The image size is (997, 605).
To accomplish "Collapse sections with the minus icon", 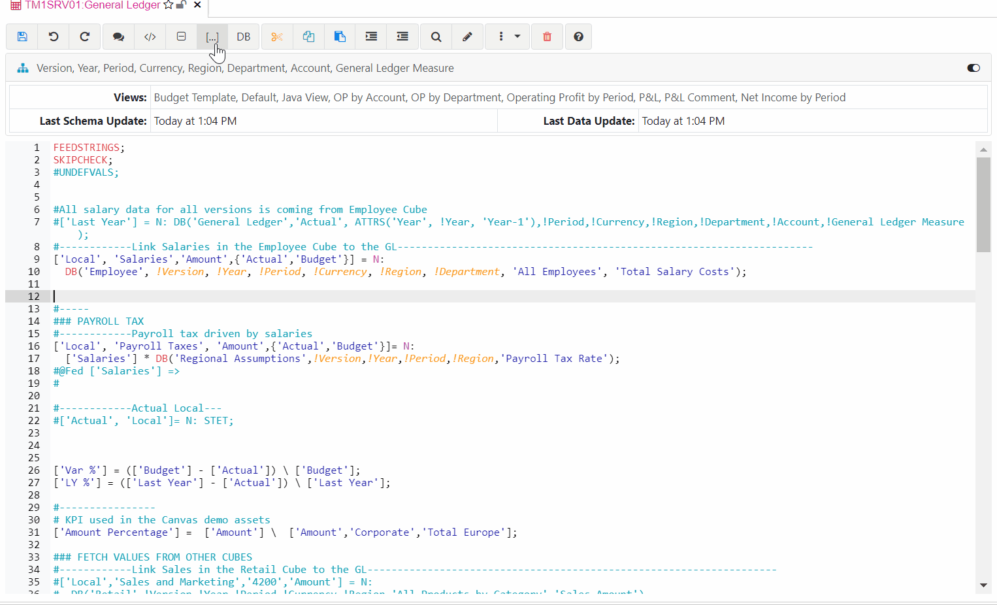I will [181, 37].
